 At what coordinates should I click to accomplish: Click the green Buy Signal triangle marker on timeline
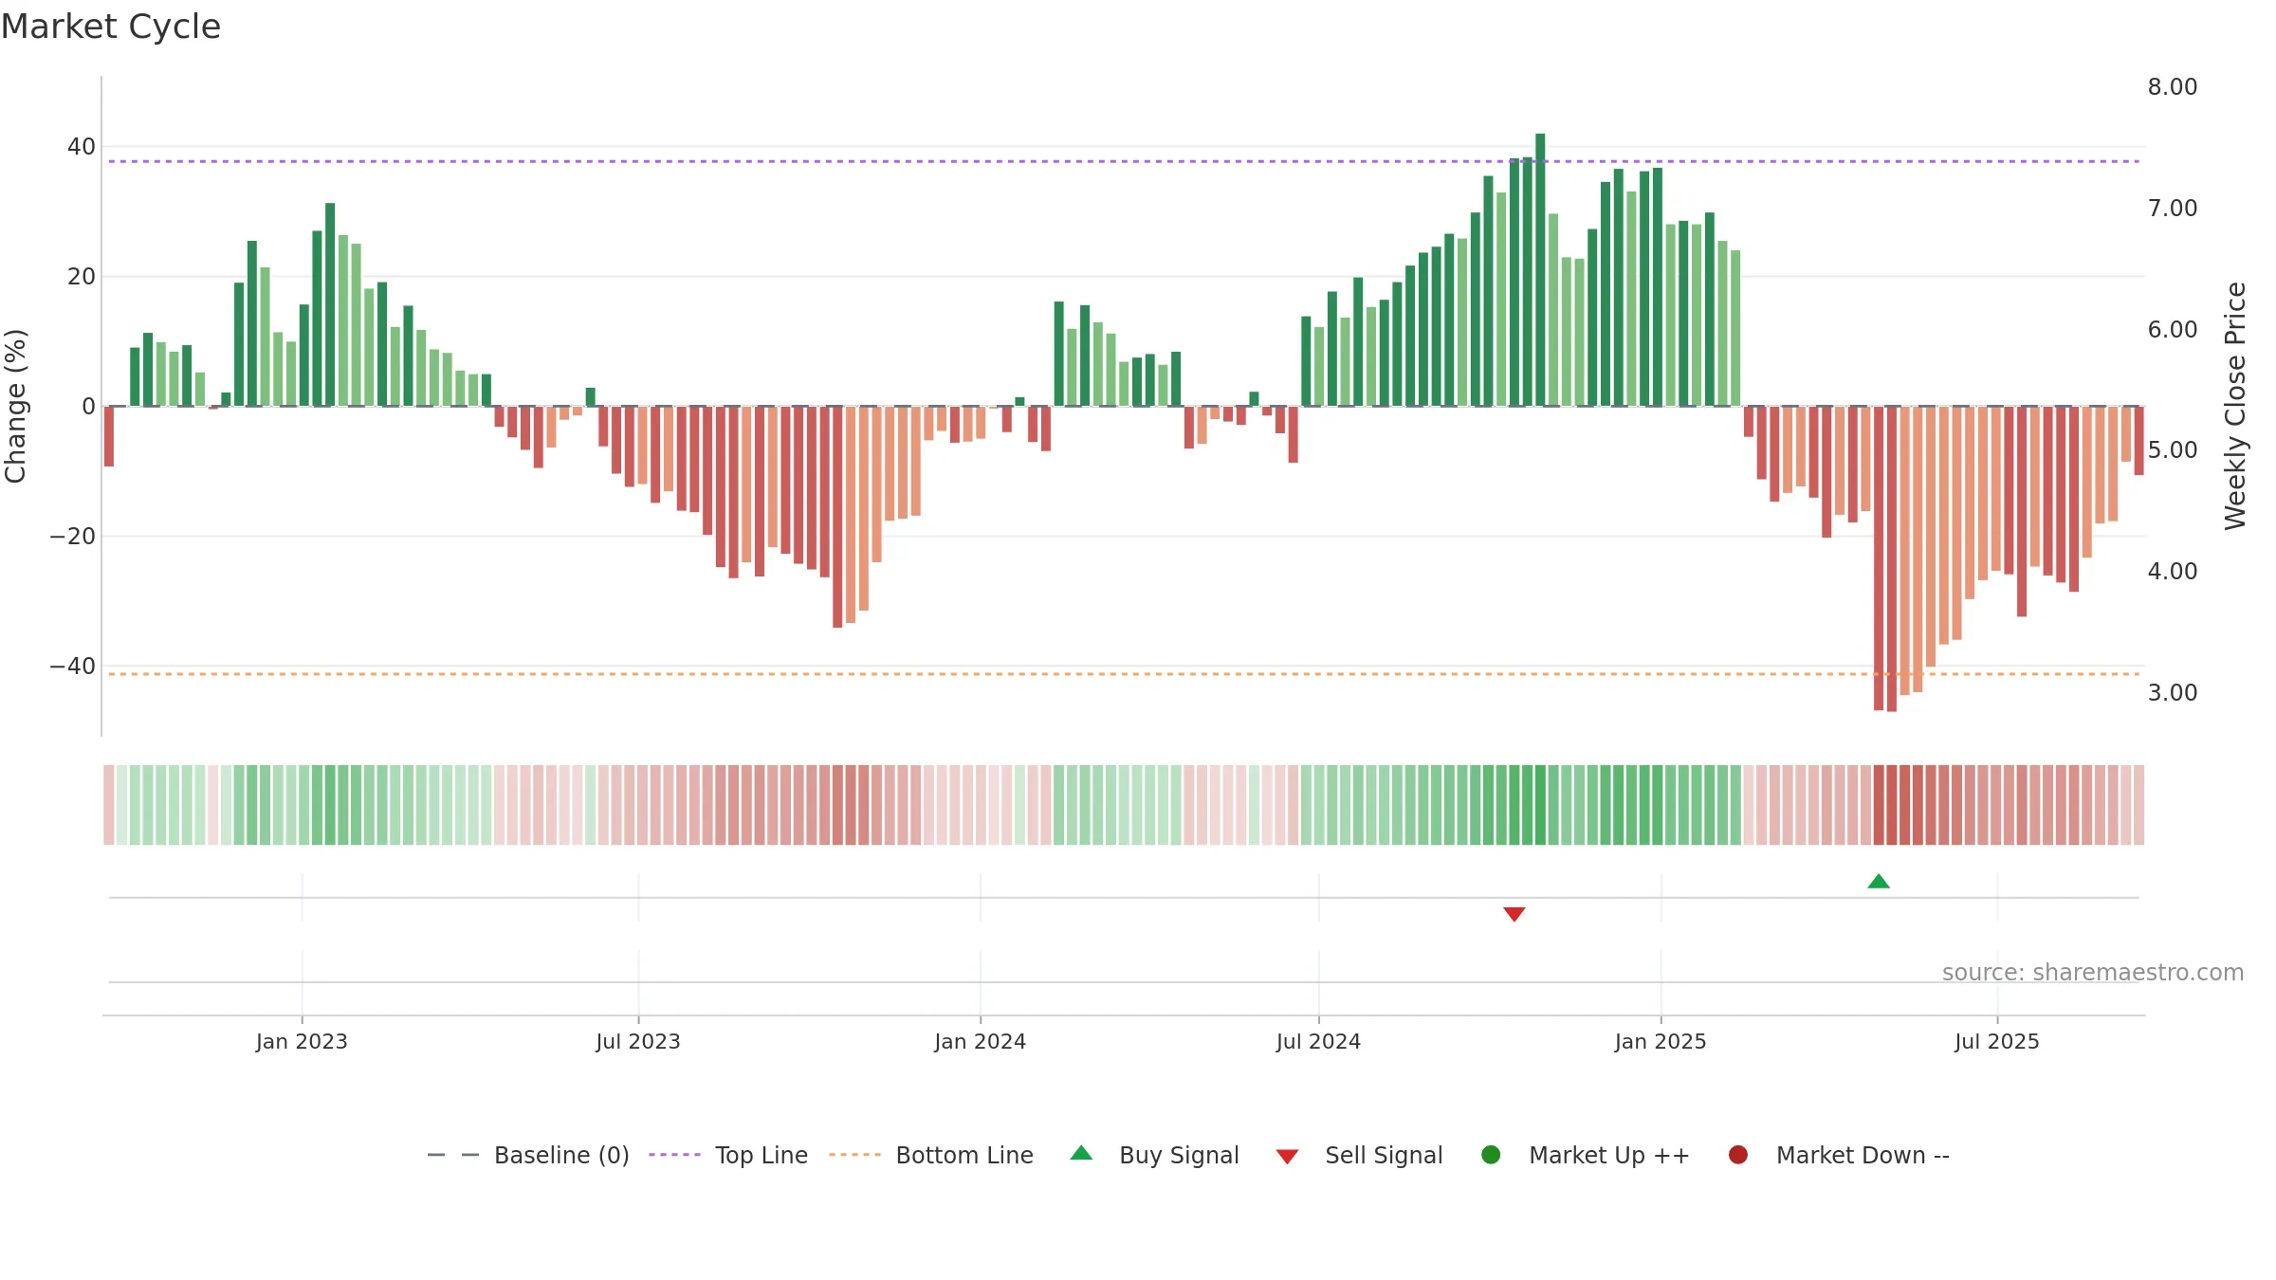tap(1879, 881)
